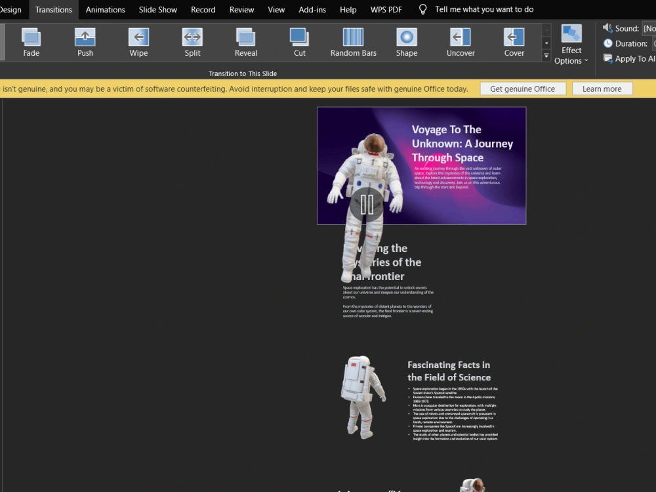Click the Apply To All icon
The width and height of the screenshot is (656, 492).
pos(607,58)
